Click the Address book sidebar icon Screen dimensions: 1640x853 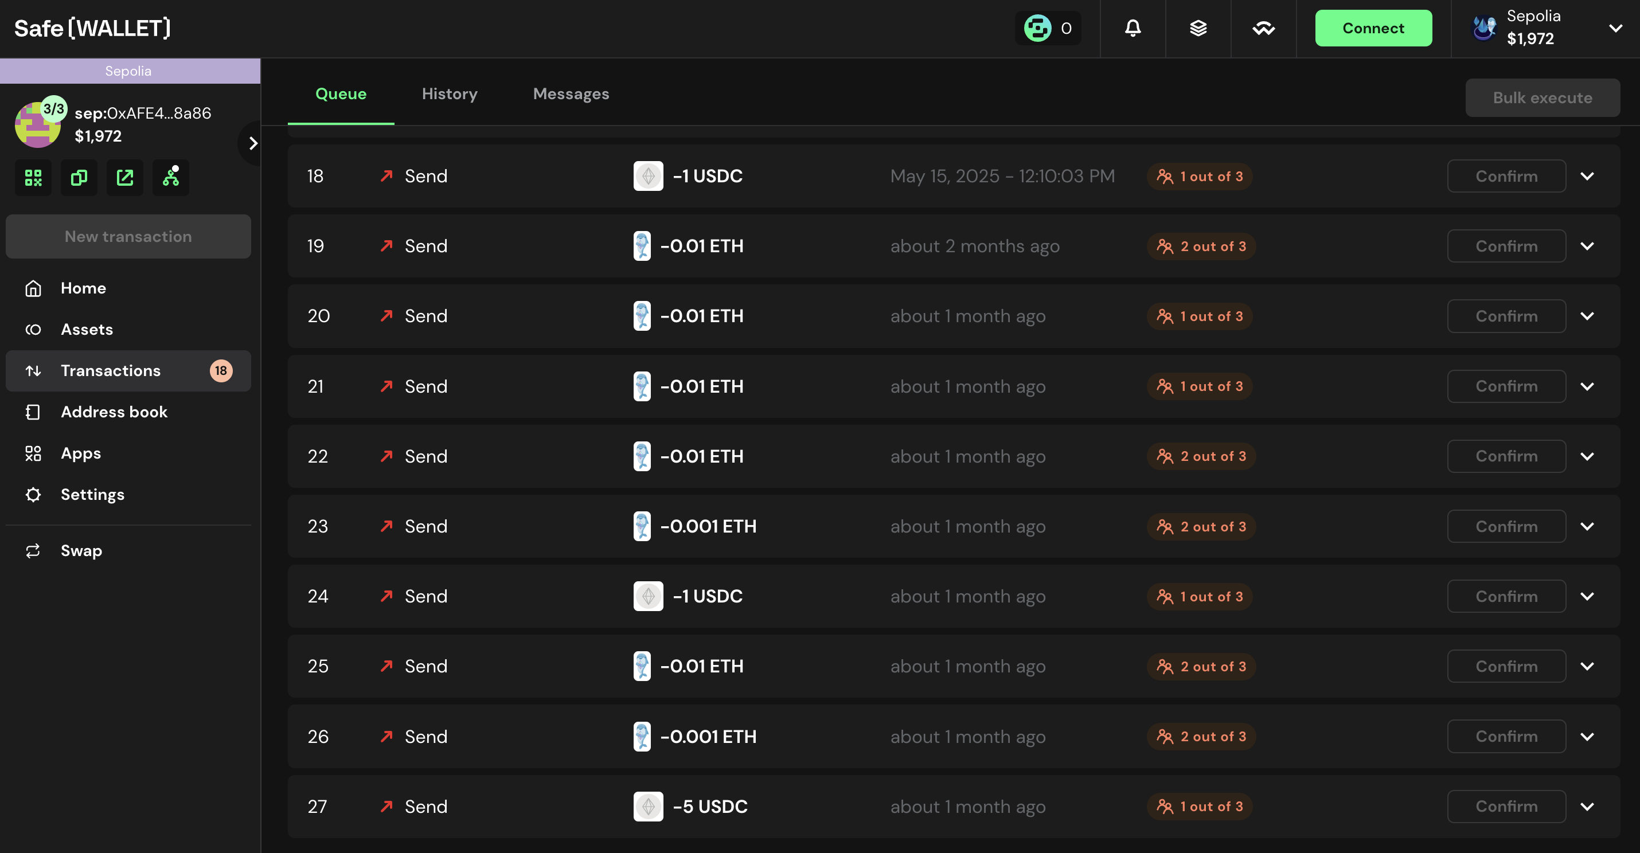point(33,413)
